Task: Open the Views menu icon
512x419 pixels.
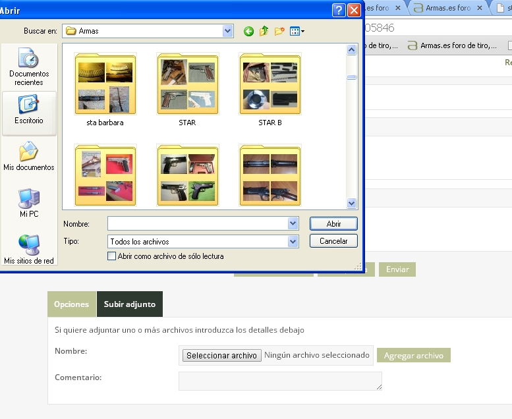Action: 297,31
